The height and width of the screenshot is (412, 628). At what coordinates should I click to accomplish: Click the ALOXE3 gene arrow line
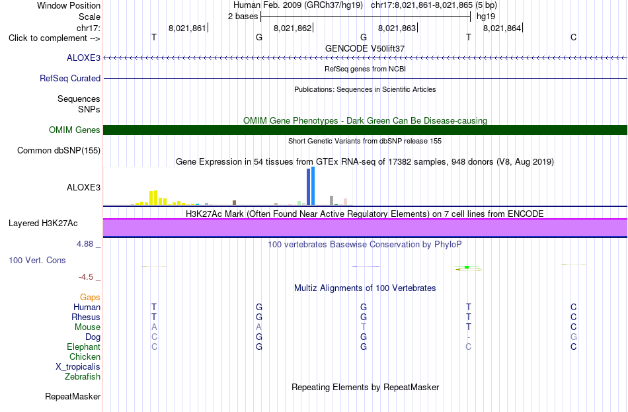click(365, 58)
